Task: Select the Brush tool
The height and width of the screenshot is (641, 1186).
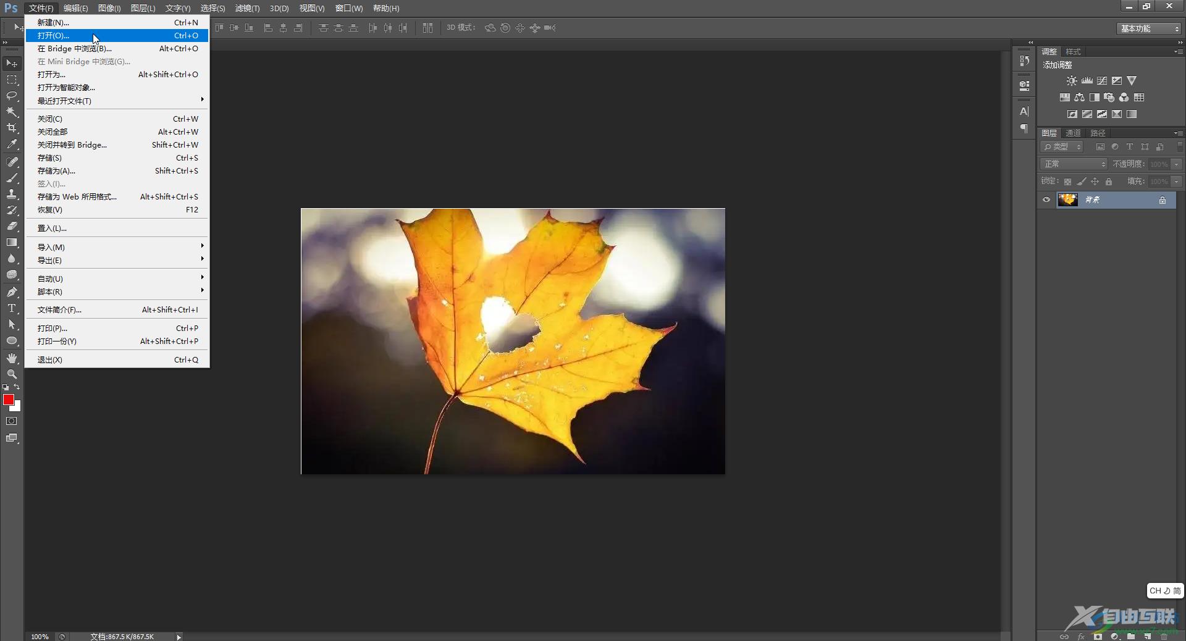Action: click(12, 178)
